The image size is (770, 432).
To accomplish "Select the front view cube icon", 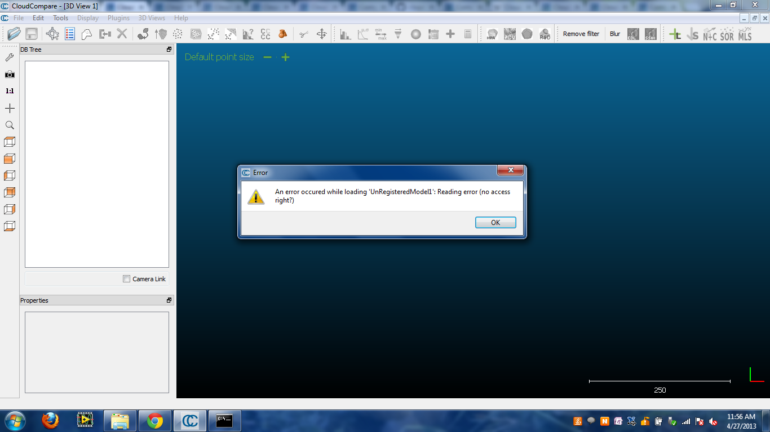I will 9,159.
